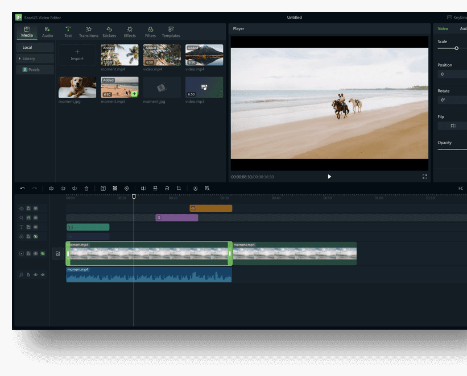Add text using the boxed T toolbar icon
The width and height of the screenshot is (467, 376).
click(x=103, y=189)
